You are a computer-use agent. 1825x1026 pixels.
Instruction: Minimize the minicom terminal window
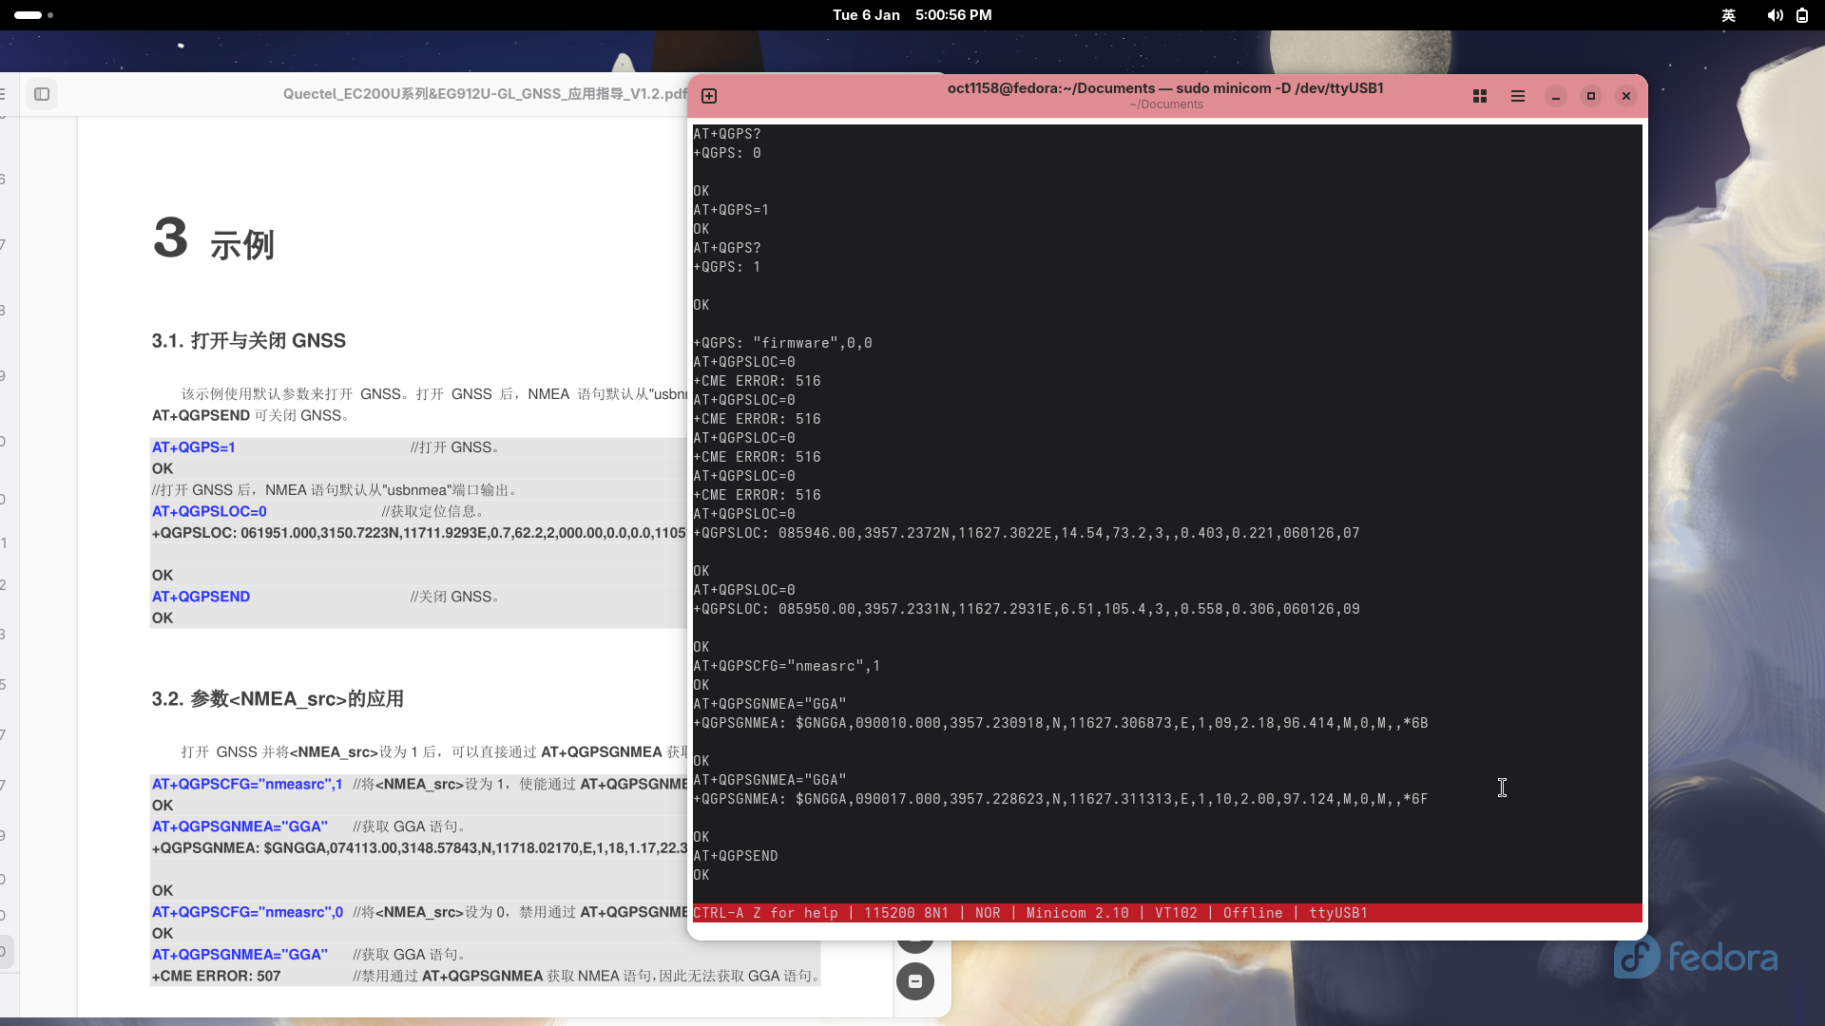pyautogui.click(x=1556, y=96)
